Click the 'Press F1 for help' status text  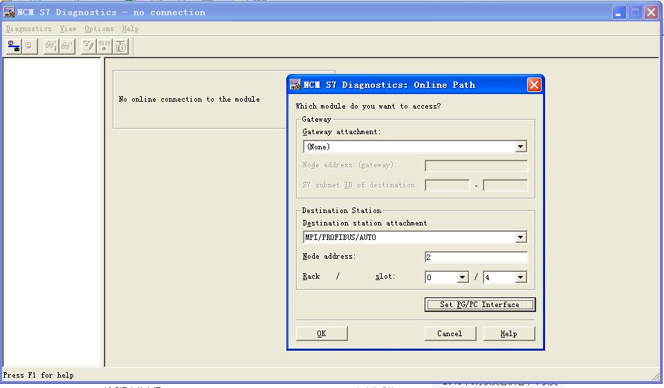tap(38, 376)
